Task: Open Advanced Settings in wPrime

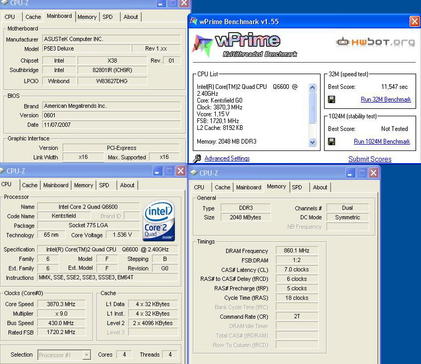Action: pyautogui.click(x=227, y=158)
